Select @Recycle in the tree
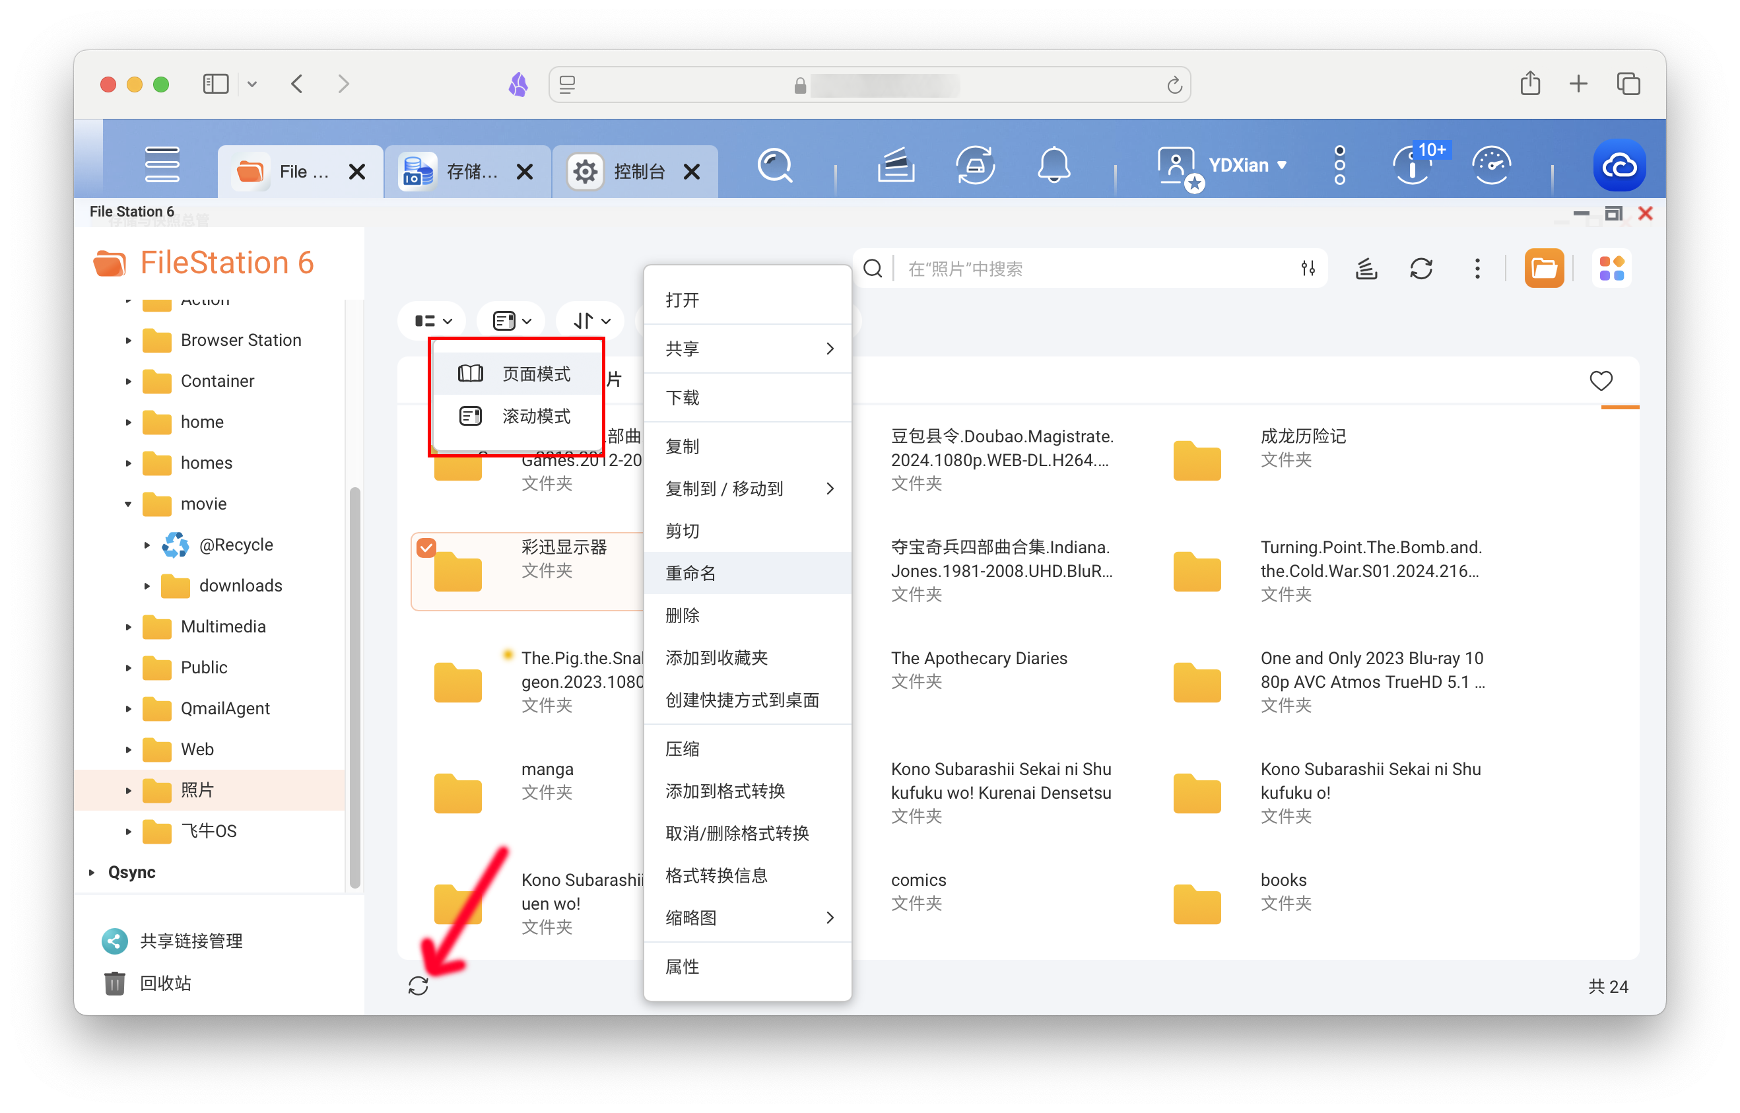The width and height of the screenshot is (1740, 1113). click(218, 544)
